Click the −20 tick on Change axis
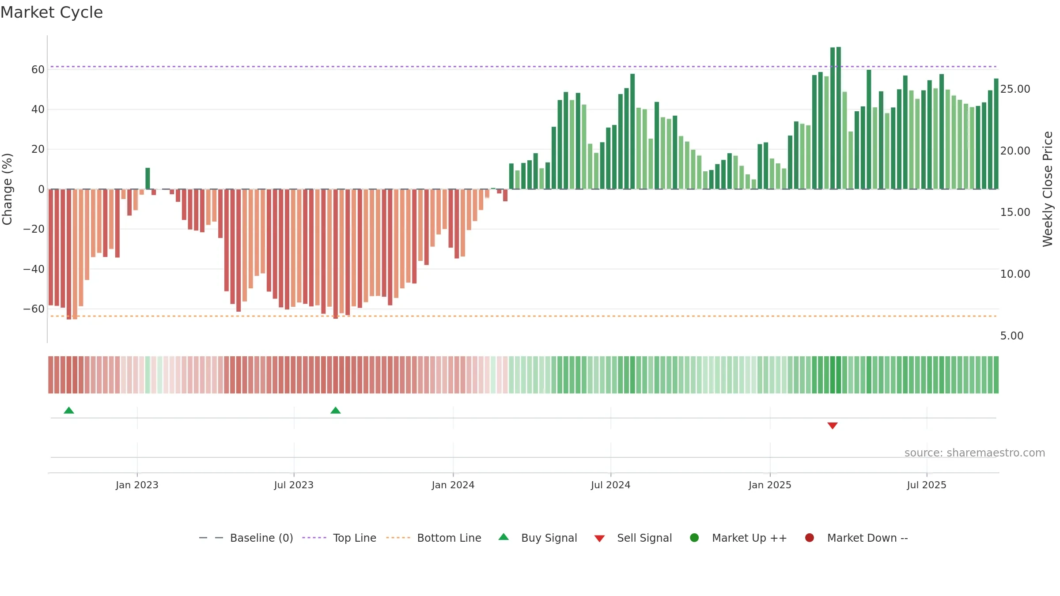 pos(34,229)
